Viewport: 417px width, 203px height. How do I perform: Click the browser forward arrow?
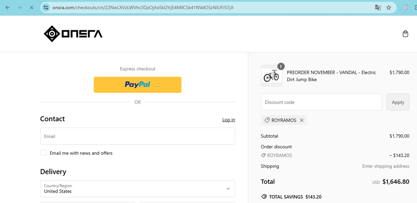point(19,8)
